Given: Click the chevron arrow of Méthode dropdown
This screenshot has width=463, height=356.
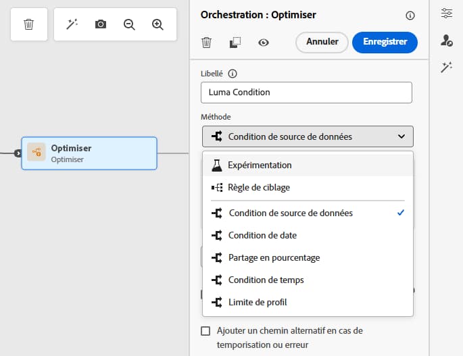Looking at the screenshot, I should coord(401,136).
